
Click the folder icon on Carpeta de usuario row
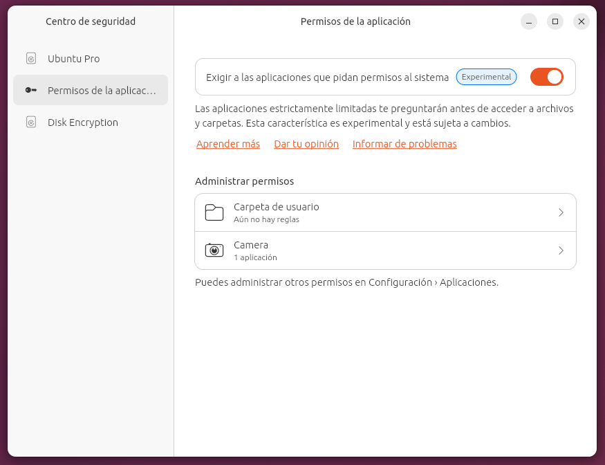[x=214, y=212]
